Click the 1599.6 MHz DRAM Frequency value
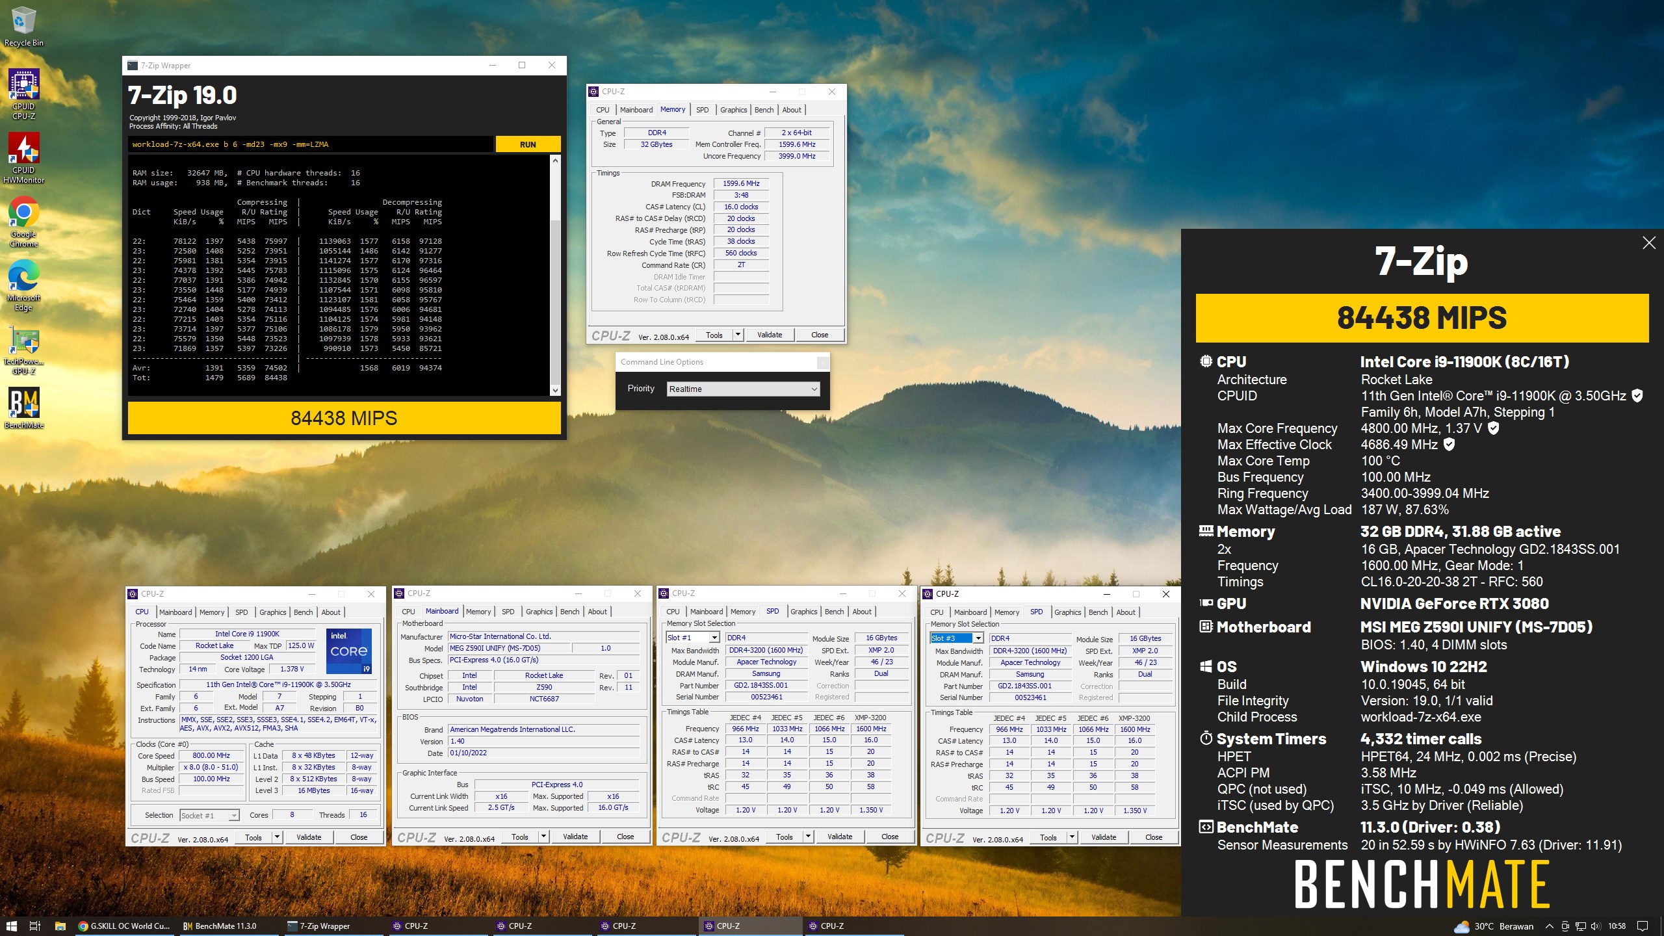Viewport: 1664px width, 936px height. (741, 183)
